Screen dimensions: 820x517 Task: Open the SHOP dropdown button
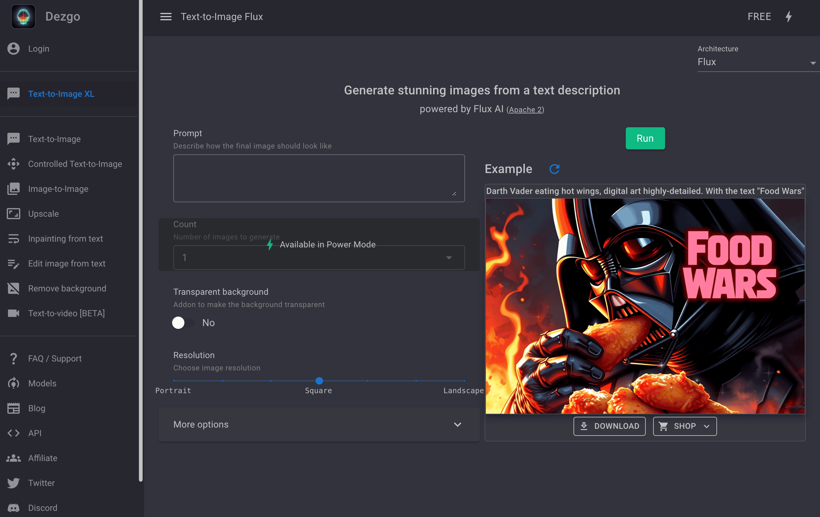(x=684, y=426)
